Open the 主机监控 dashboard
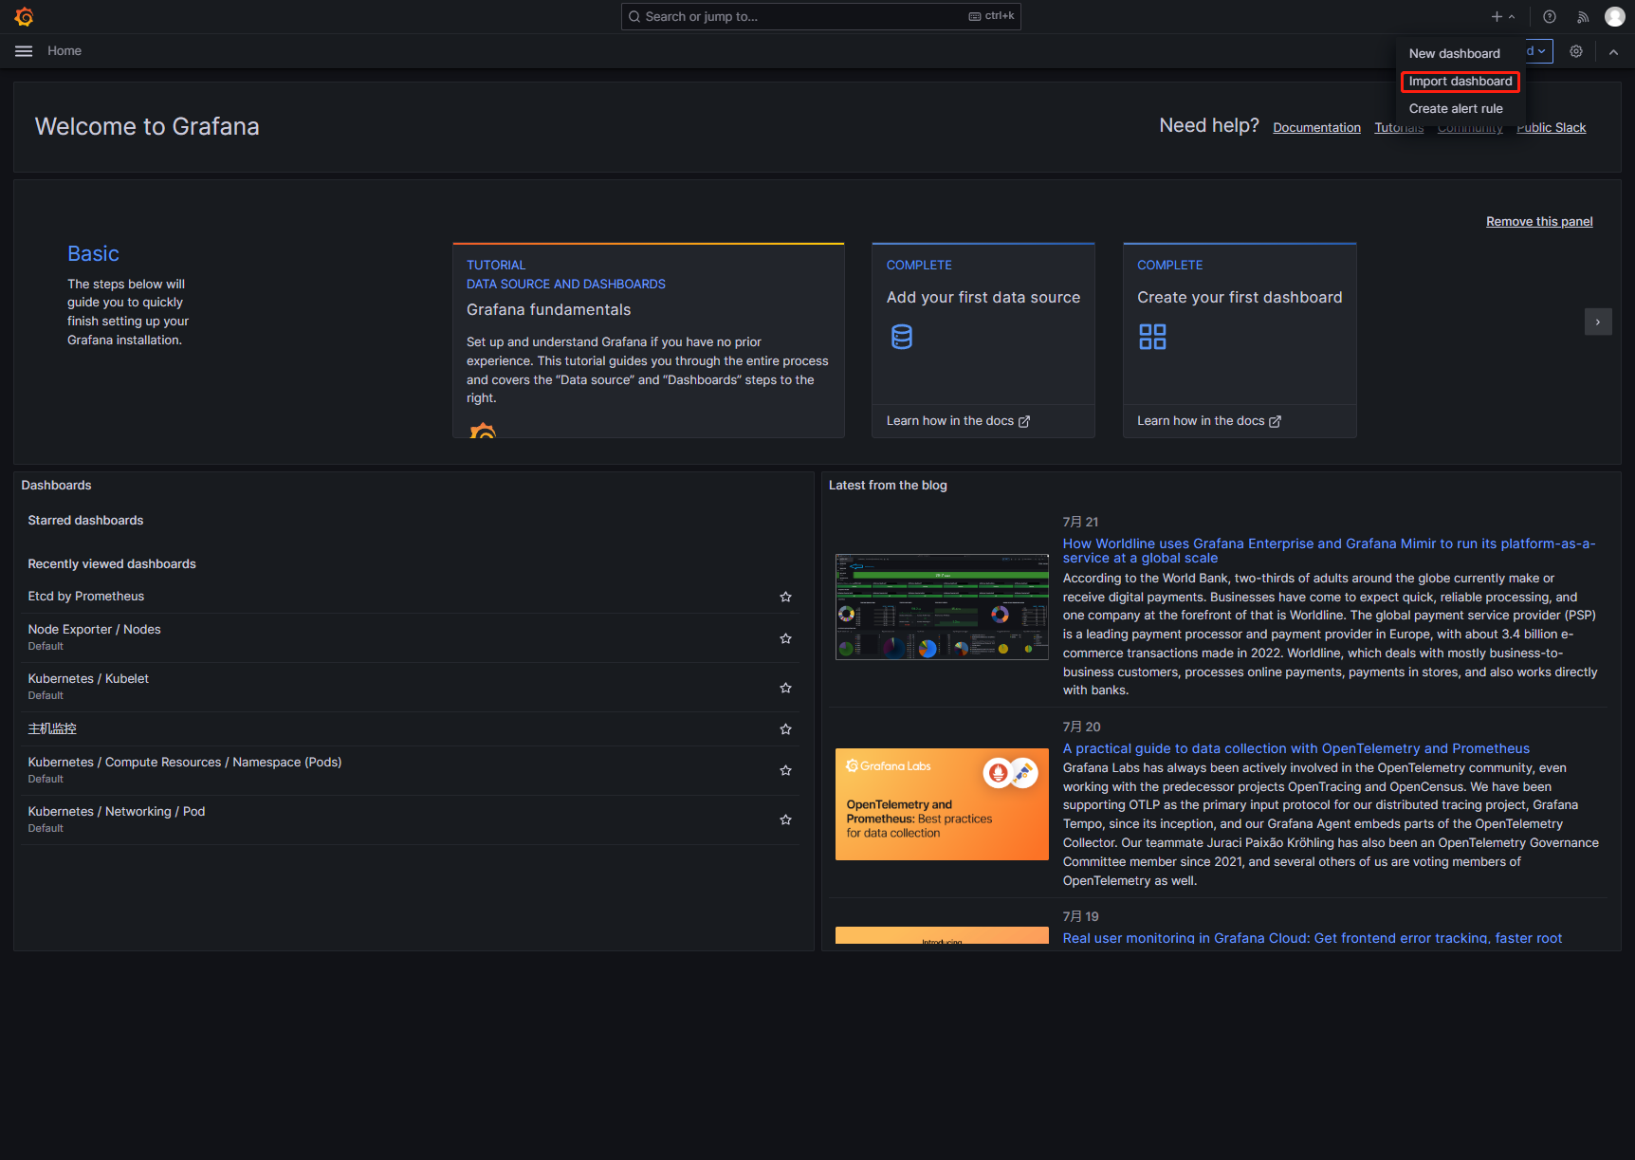 click(52, 729)
